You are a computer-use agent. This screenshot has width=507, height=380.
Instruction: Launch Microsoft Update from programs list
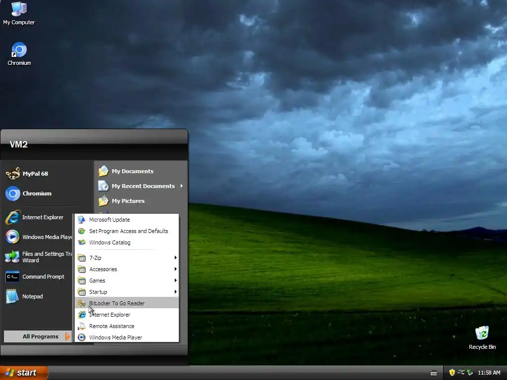click(127, 220)
